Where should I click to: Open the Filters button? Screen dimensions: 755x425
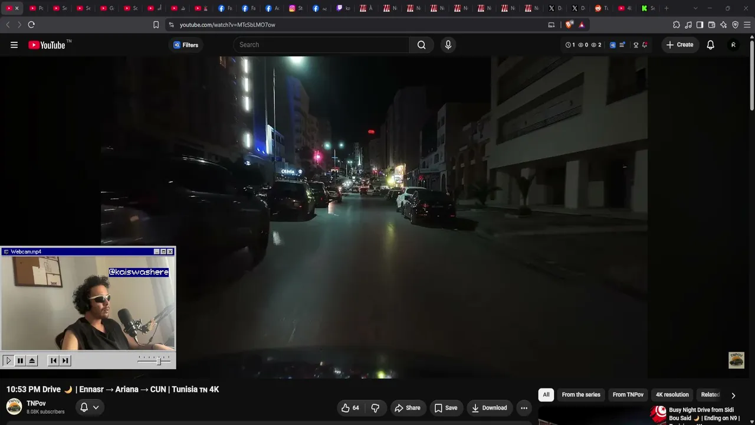(x=186, y=45)
